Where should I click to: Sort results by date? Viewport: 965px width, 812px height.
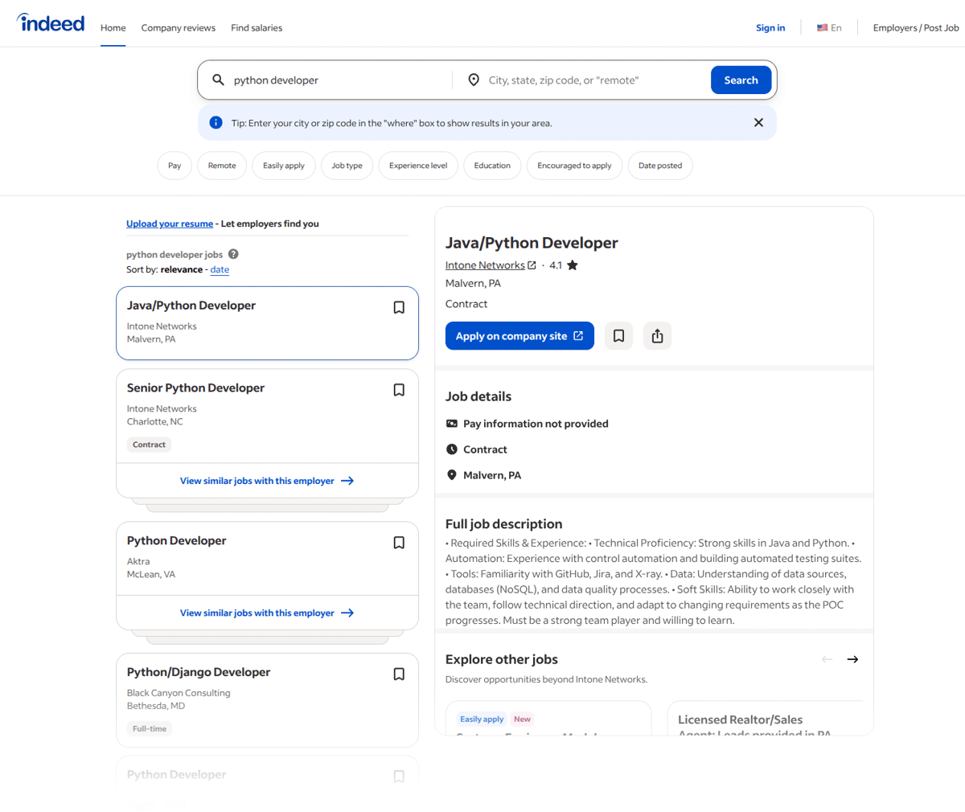pos(220,269)
